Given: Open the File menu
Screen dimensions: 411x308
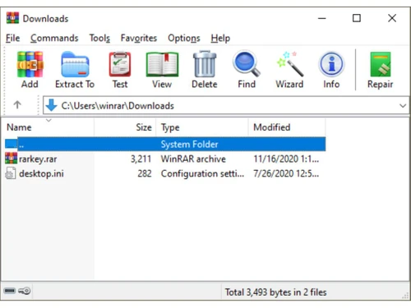Looking at the screenshot, I should point(13,38).
